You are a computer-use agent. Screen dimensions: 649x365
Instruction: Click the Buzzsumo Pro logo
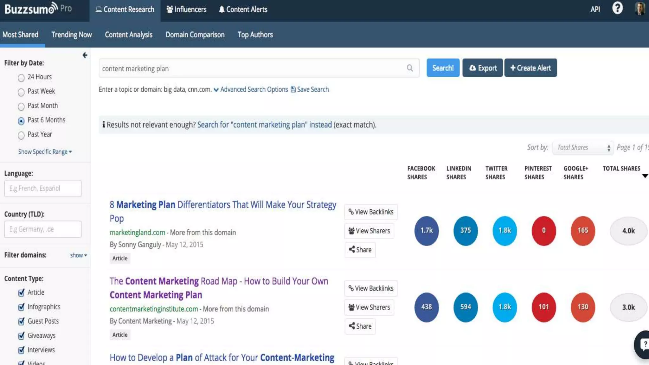[38, 9]
